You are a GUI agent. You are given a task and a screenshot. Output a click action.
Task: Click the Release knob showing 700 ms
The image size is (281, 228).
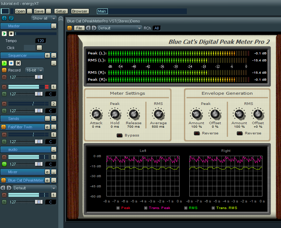133,114
